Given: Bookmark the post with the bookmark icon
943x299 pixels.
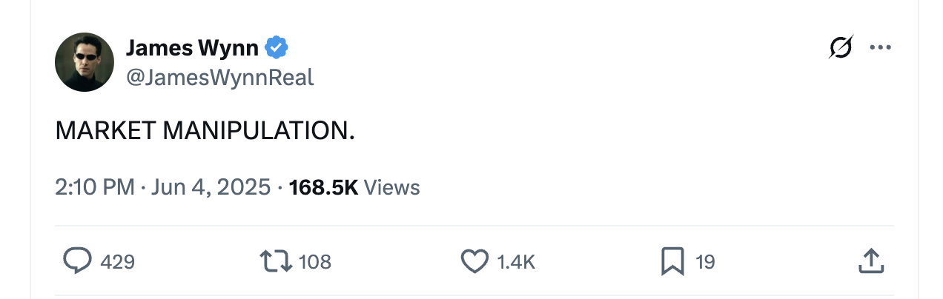Looking at the screenshot, I should point(672,261).
